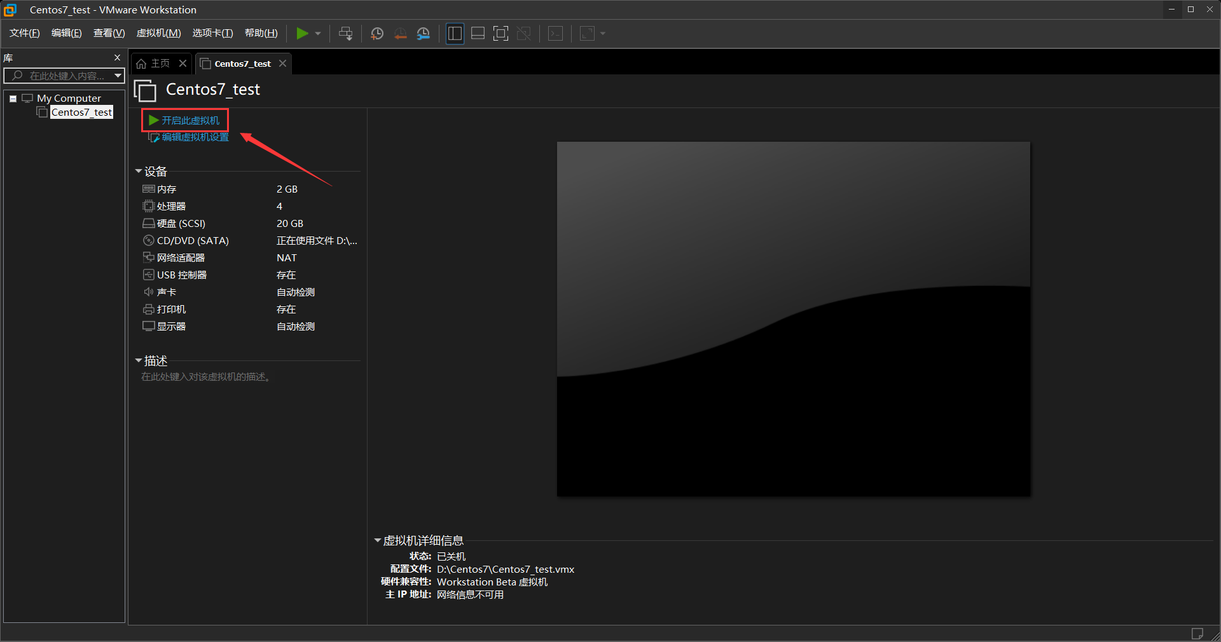Screen dimensions: 1221x642
Task: Take a snapshot using the clock-plus icon
Action: point(377,34)
